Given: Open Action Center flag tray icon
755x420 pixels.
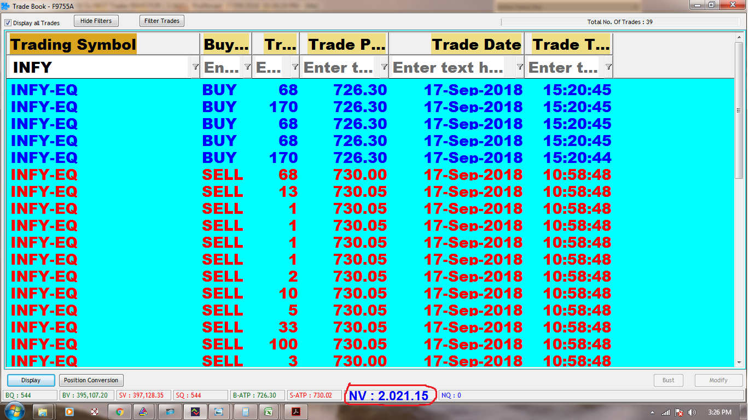Looking at the screenshot, I should click(679, 412).
